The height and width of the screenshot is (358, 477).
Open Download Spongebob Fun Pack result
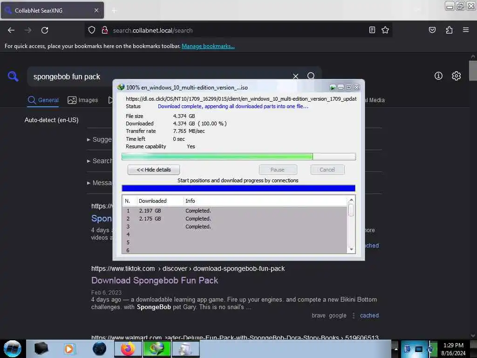155,280
